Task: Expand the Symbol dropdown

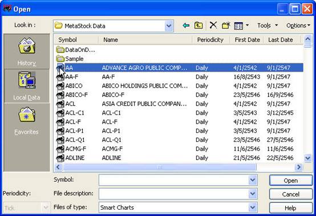Action: click(253, 180)
